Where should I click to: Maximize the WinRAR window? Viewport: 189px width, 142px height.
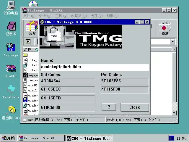169,10
